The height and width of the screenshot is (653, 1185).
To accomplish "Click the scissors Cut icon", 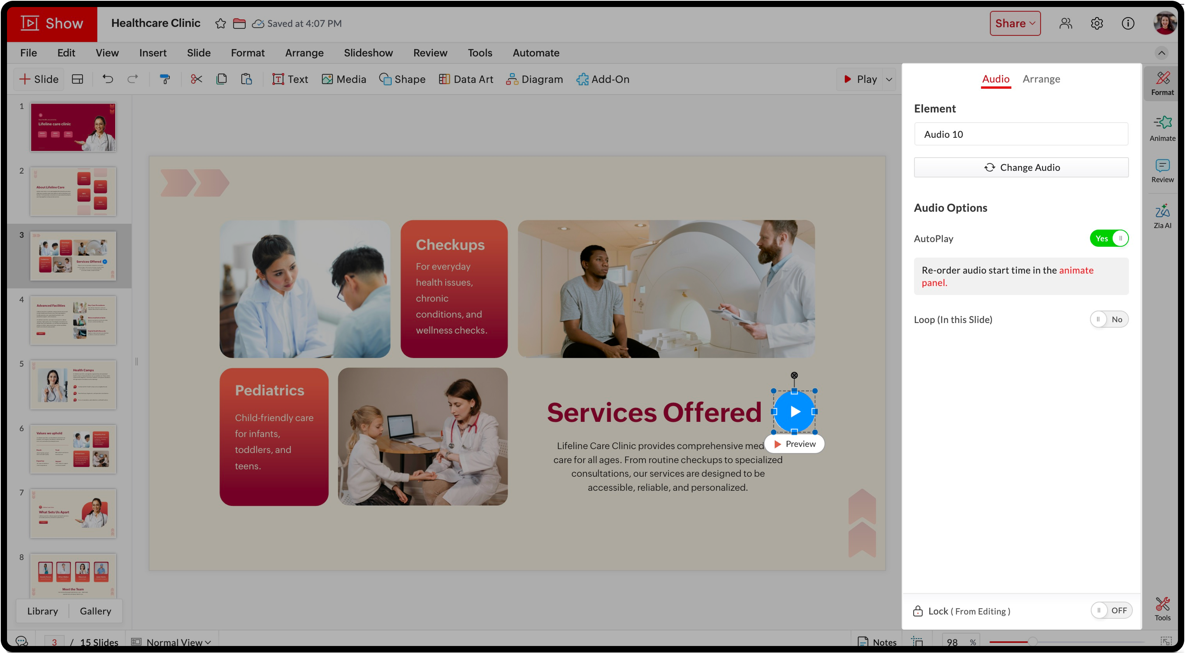I will [x=197, y=79].
